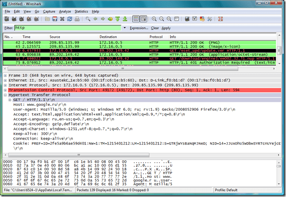Click the packet list horizontal scrollbar
Viewport: 286px width, 197px height.
coord(123,68)
